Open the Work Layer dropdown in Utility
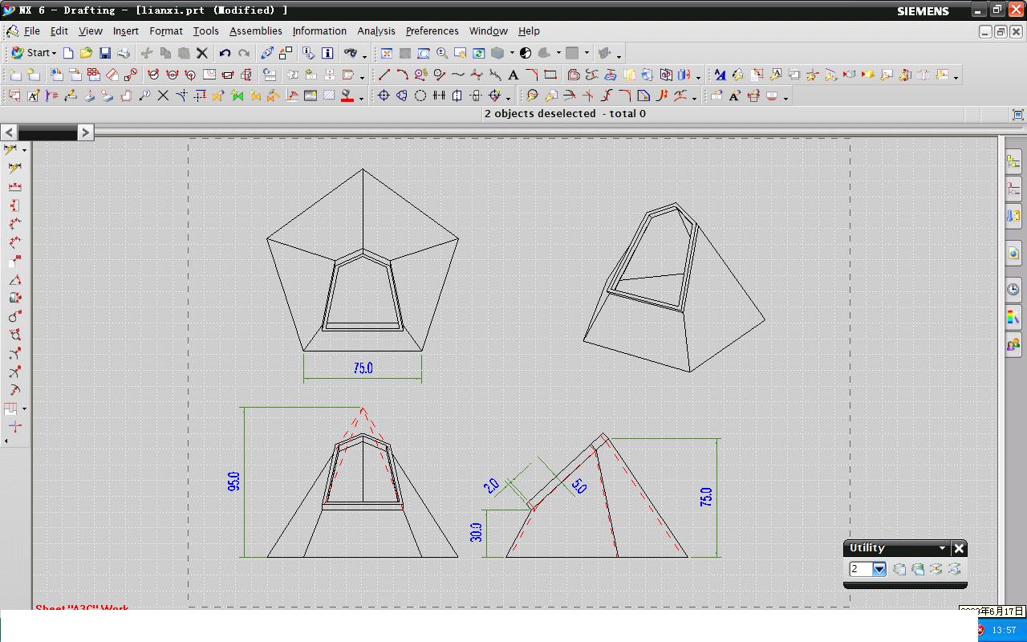Viewport: 1027px width, 642px height. pyautogui.click(x=879, y=569)
